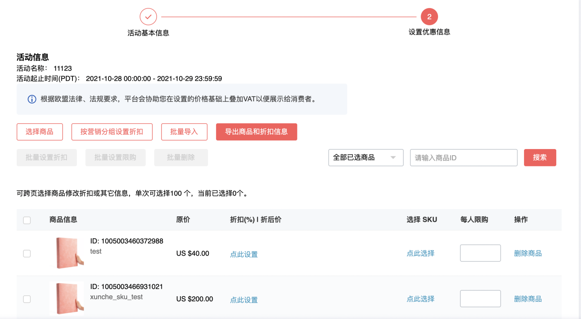The height and width of the screenshot is (319, 581).
Task: Focus per-person limit field for test product
Action: coord(480,253)
